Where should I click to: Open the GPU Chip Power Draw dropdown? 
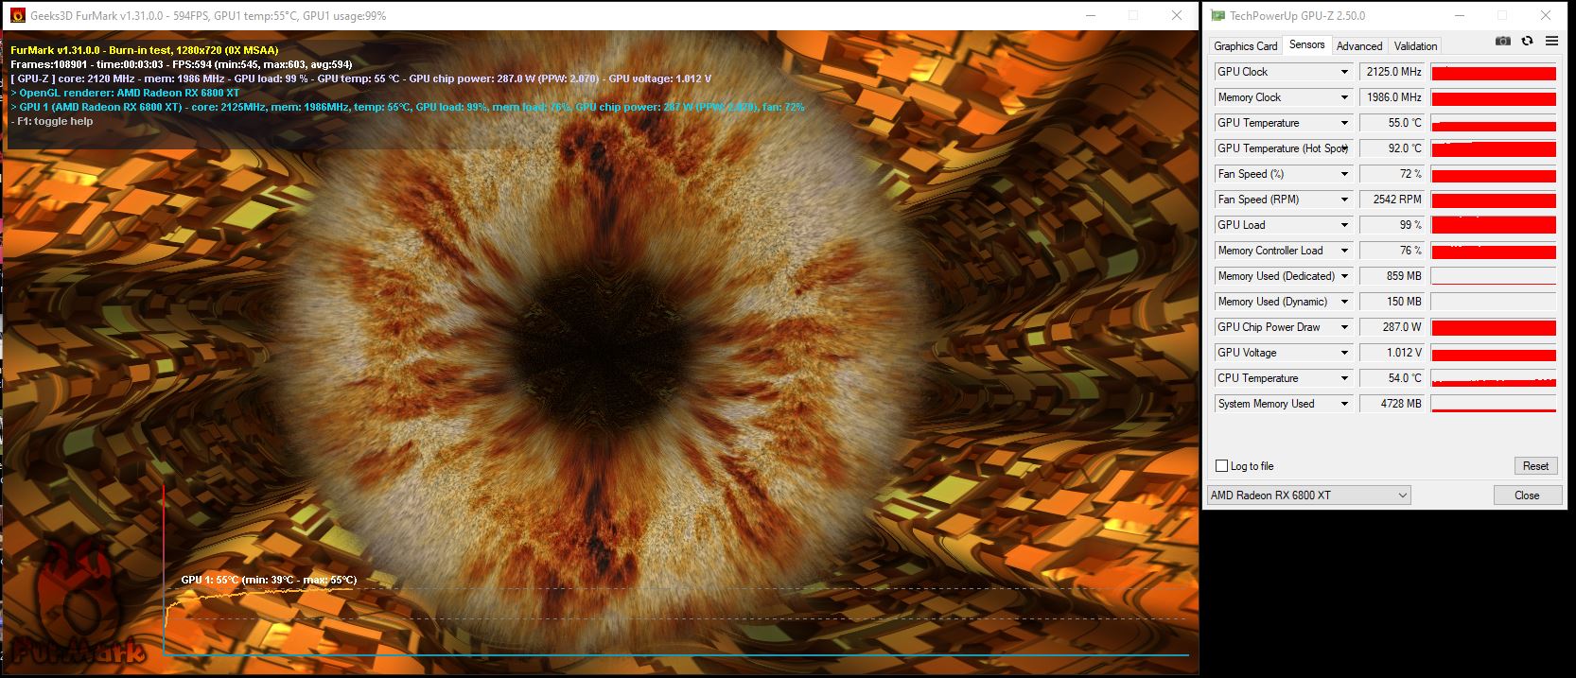(1344, 327)
